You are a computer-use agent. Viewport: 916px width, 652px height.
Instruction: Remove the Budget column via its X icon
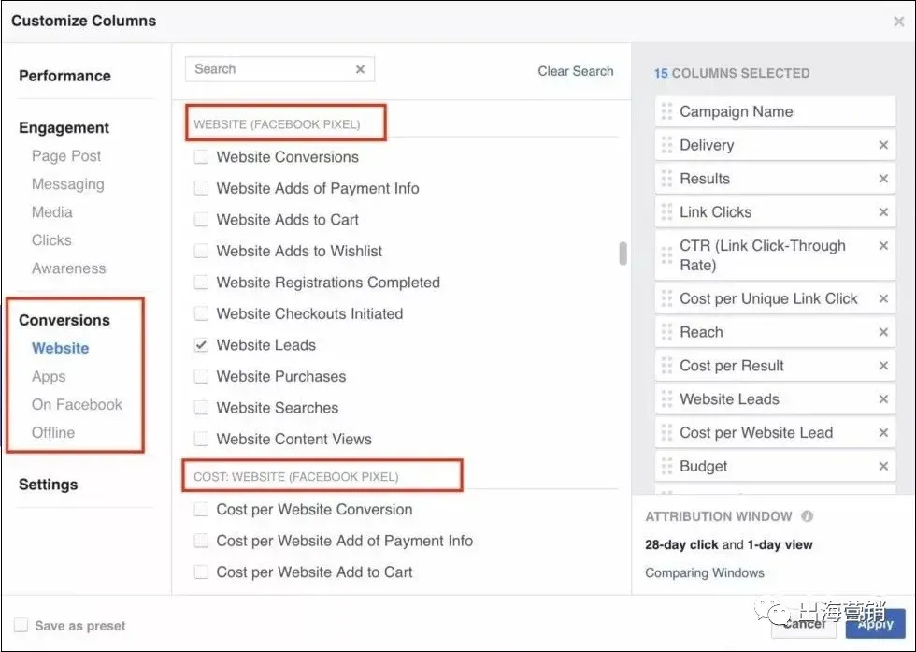[x=883, y=466]
